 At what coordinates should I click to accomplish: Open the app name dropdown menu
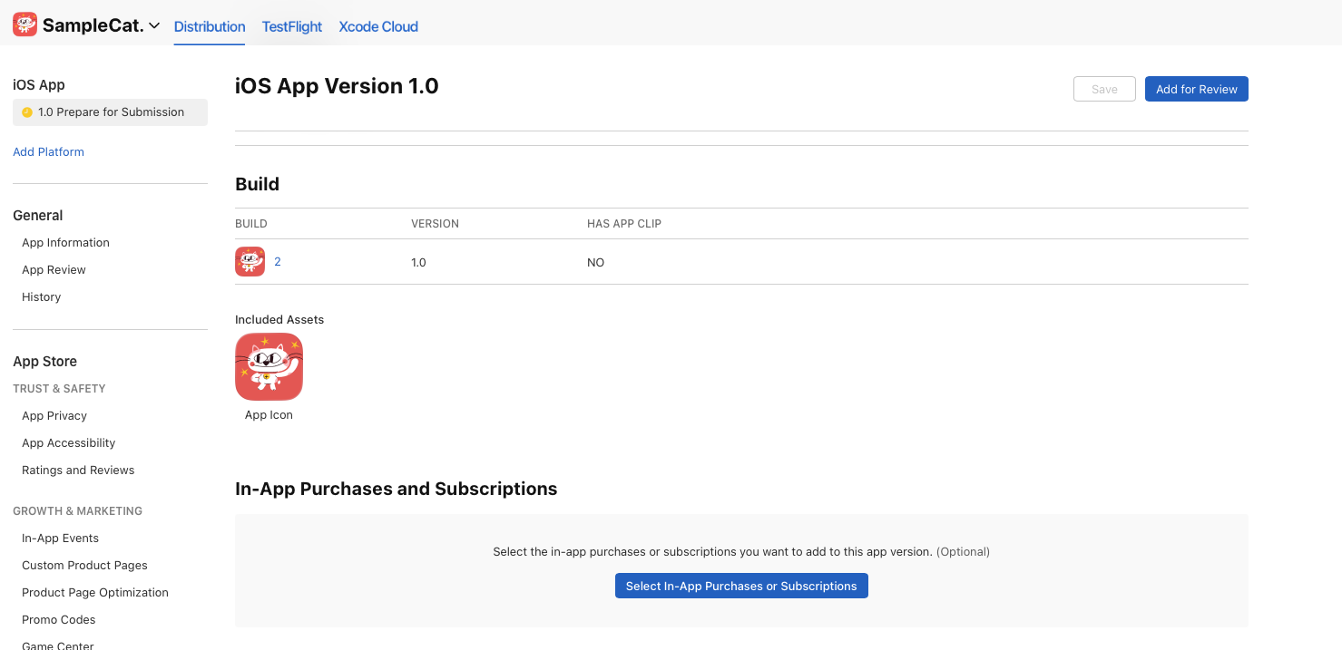click(x=86, y=24)
